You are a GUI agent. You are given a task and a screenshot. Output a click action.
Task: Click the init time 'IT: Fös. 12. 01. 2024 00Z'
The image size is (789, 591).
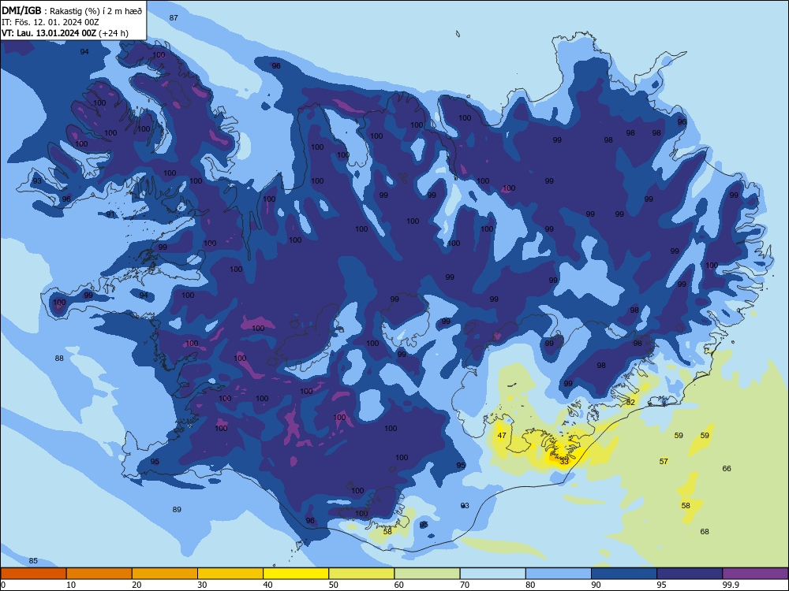point(50,22)
